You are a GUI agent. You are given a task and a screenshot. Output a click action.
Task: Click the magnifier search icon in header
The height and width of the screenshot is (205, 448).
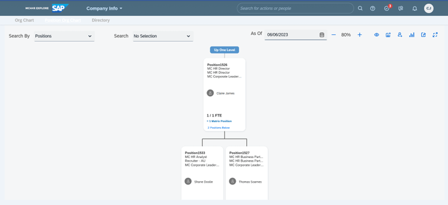(x=360, y=8)
